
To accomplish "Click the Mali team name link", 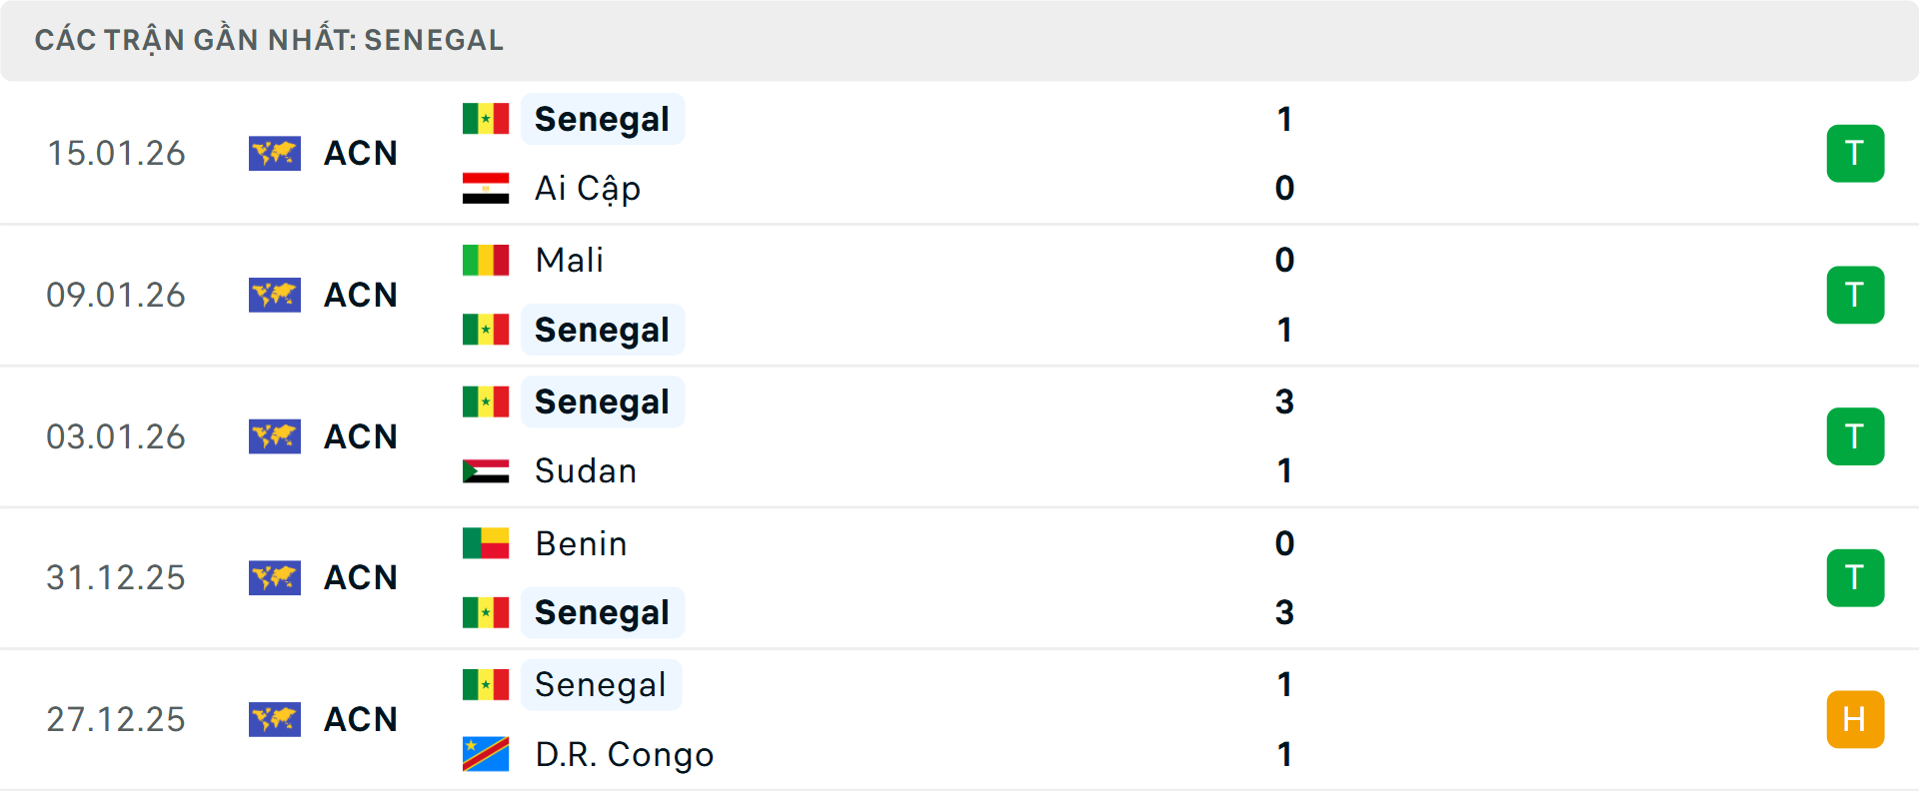I will [568, 260].
